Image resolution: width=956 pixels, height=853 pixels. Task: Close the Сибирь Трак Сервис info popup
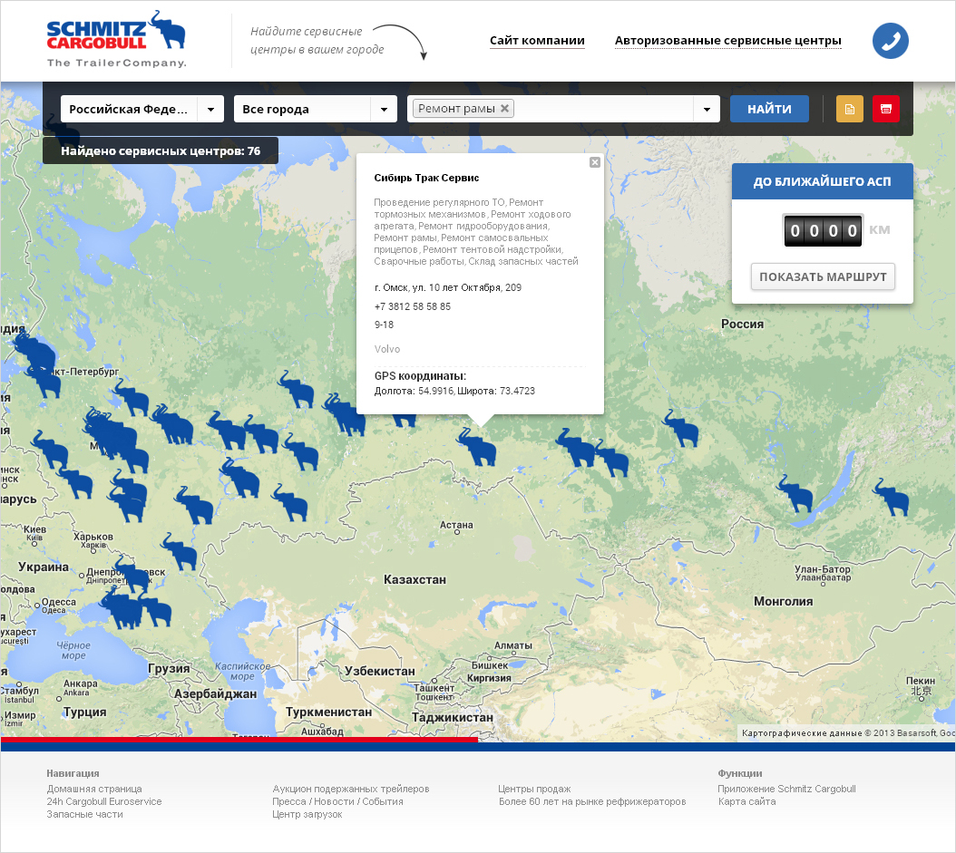click(595, 162)
